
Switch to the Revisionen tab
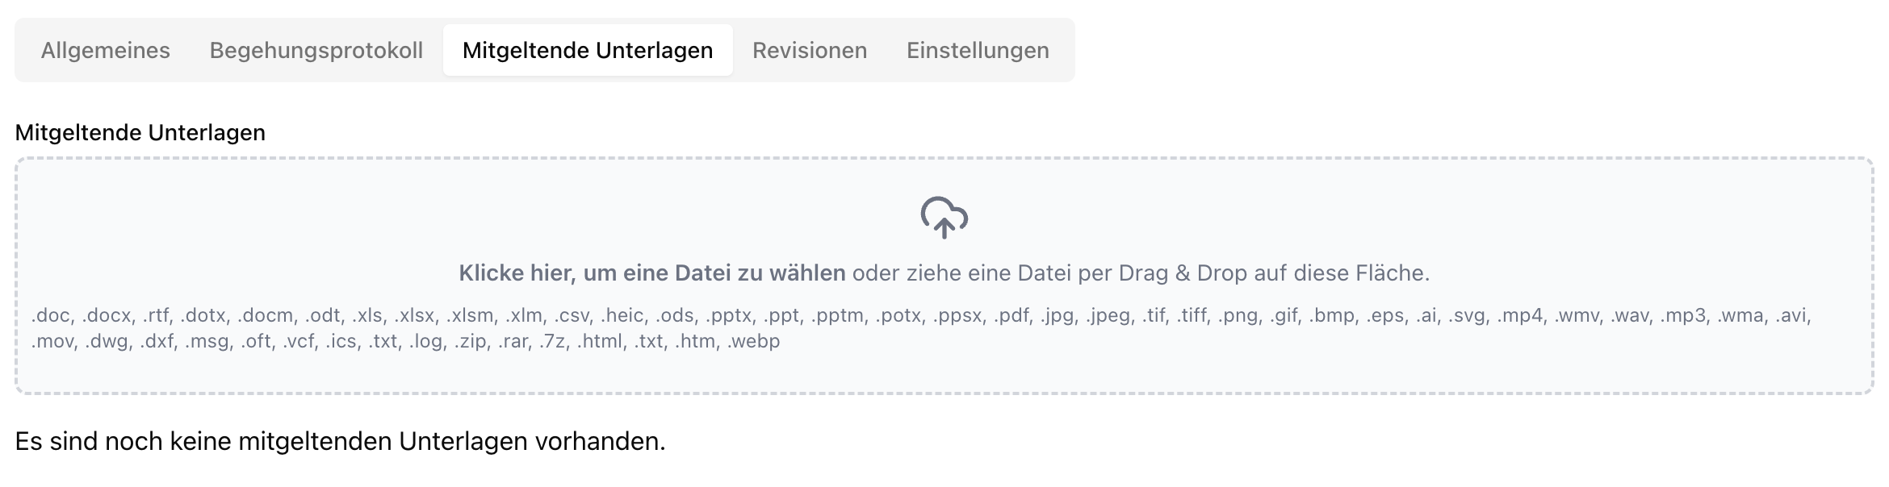tap(809, 50)
